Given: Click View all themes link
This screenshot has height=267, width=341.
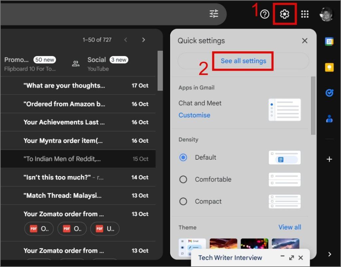Looking at the screenshot, I should pos(290,227).
